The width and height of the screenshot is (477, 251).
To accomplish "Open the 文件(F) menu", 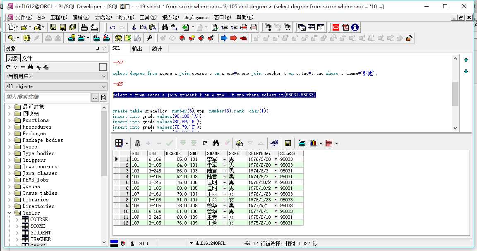I will pyautogui.click(x=24, y=17).
